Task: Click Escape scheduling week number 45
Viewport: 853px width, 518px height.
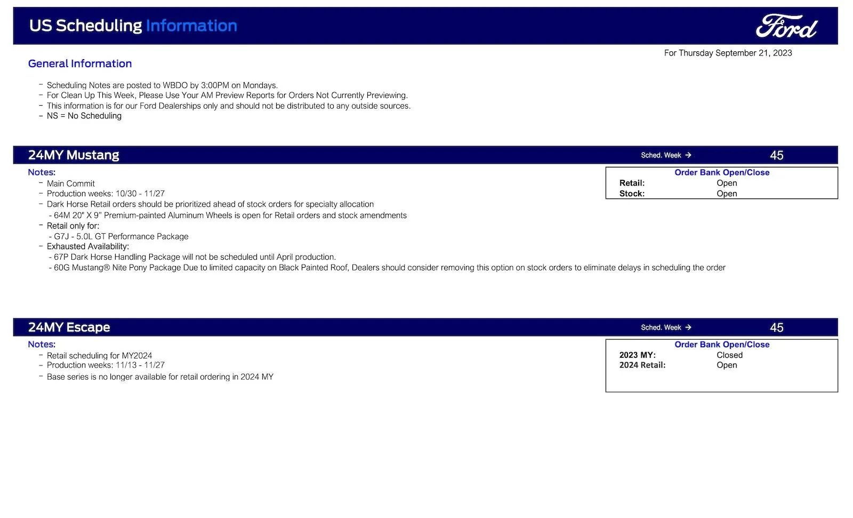Action: click(x=777, y=328)
